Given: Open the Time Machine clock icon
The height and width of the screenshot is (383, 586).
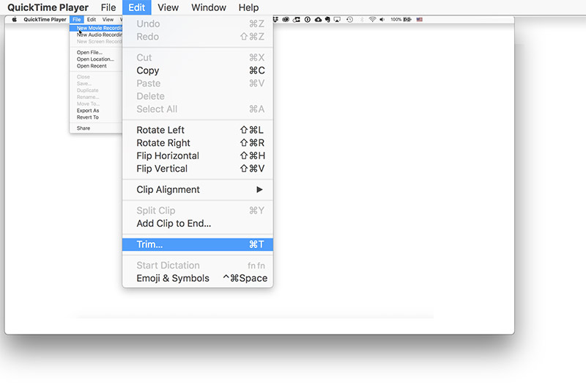Looking at the screenshot, I should point(349,20).
